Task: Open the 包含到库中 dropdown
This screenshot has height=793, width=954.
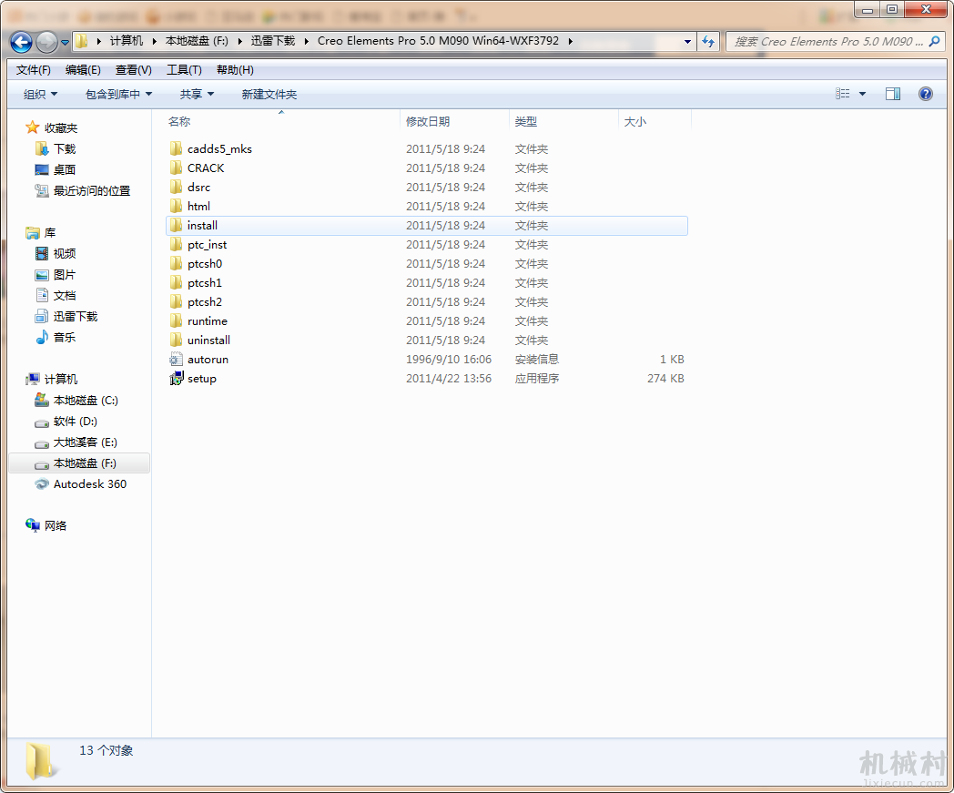Action: [118, 95]
